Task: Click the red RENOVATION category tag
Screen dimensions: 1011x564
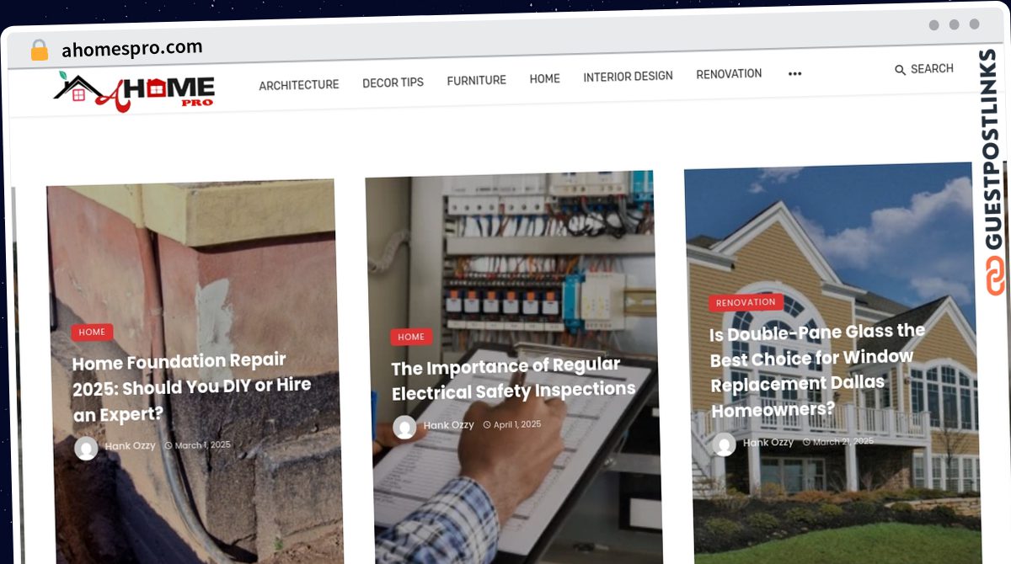Action: click(746, 302)
